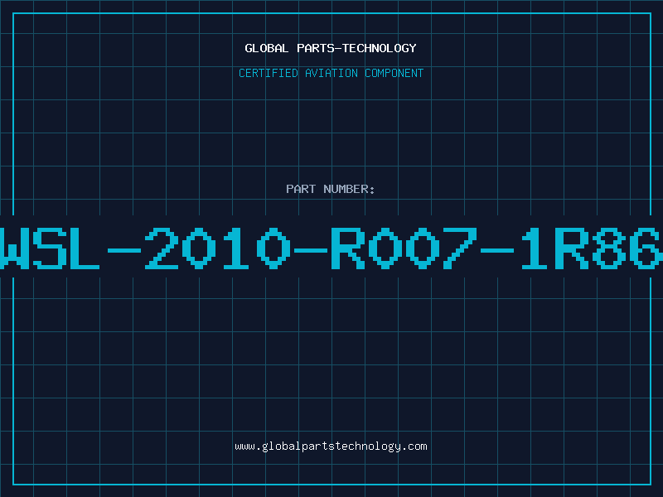Select the 'CERTIFIED AVIATION COMPONENT' subtitle

pyautogui.click(x=331, y=73)
